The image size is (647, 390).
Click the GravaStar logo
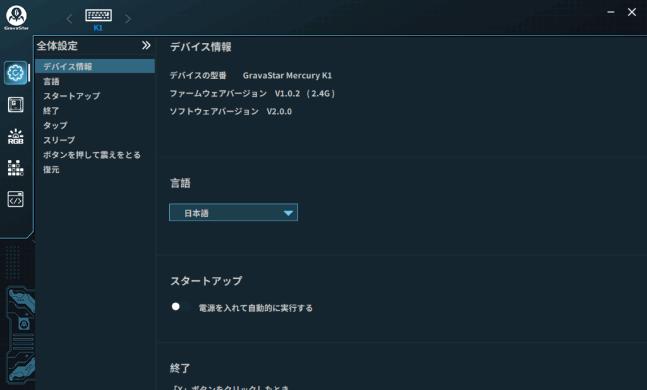15,17
